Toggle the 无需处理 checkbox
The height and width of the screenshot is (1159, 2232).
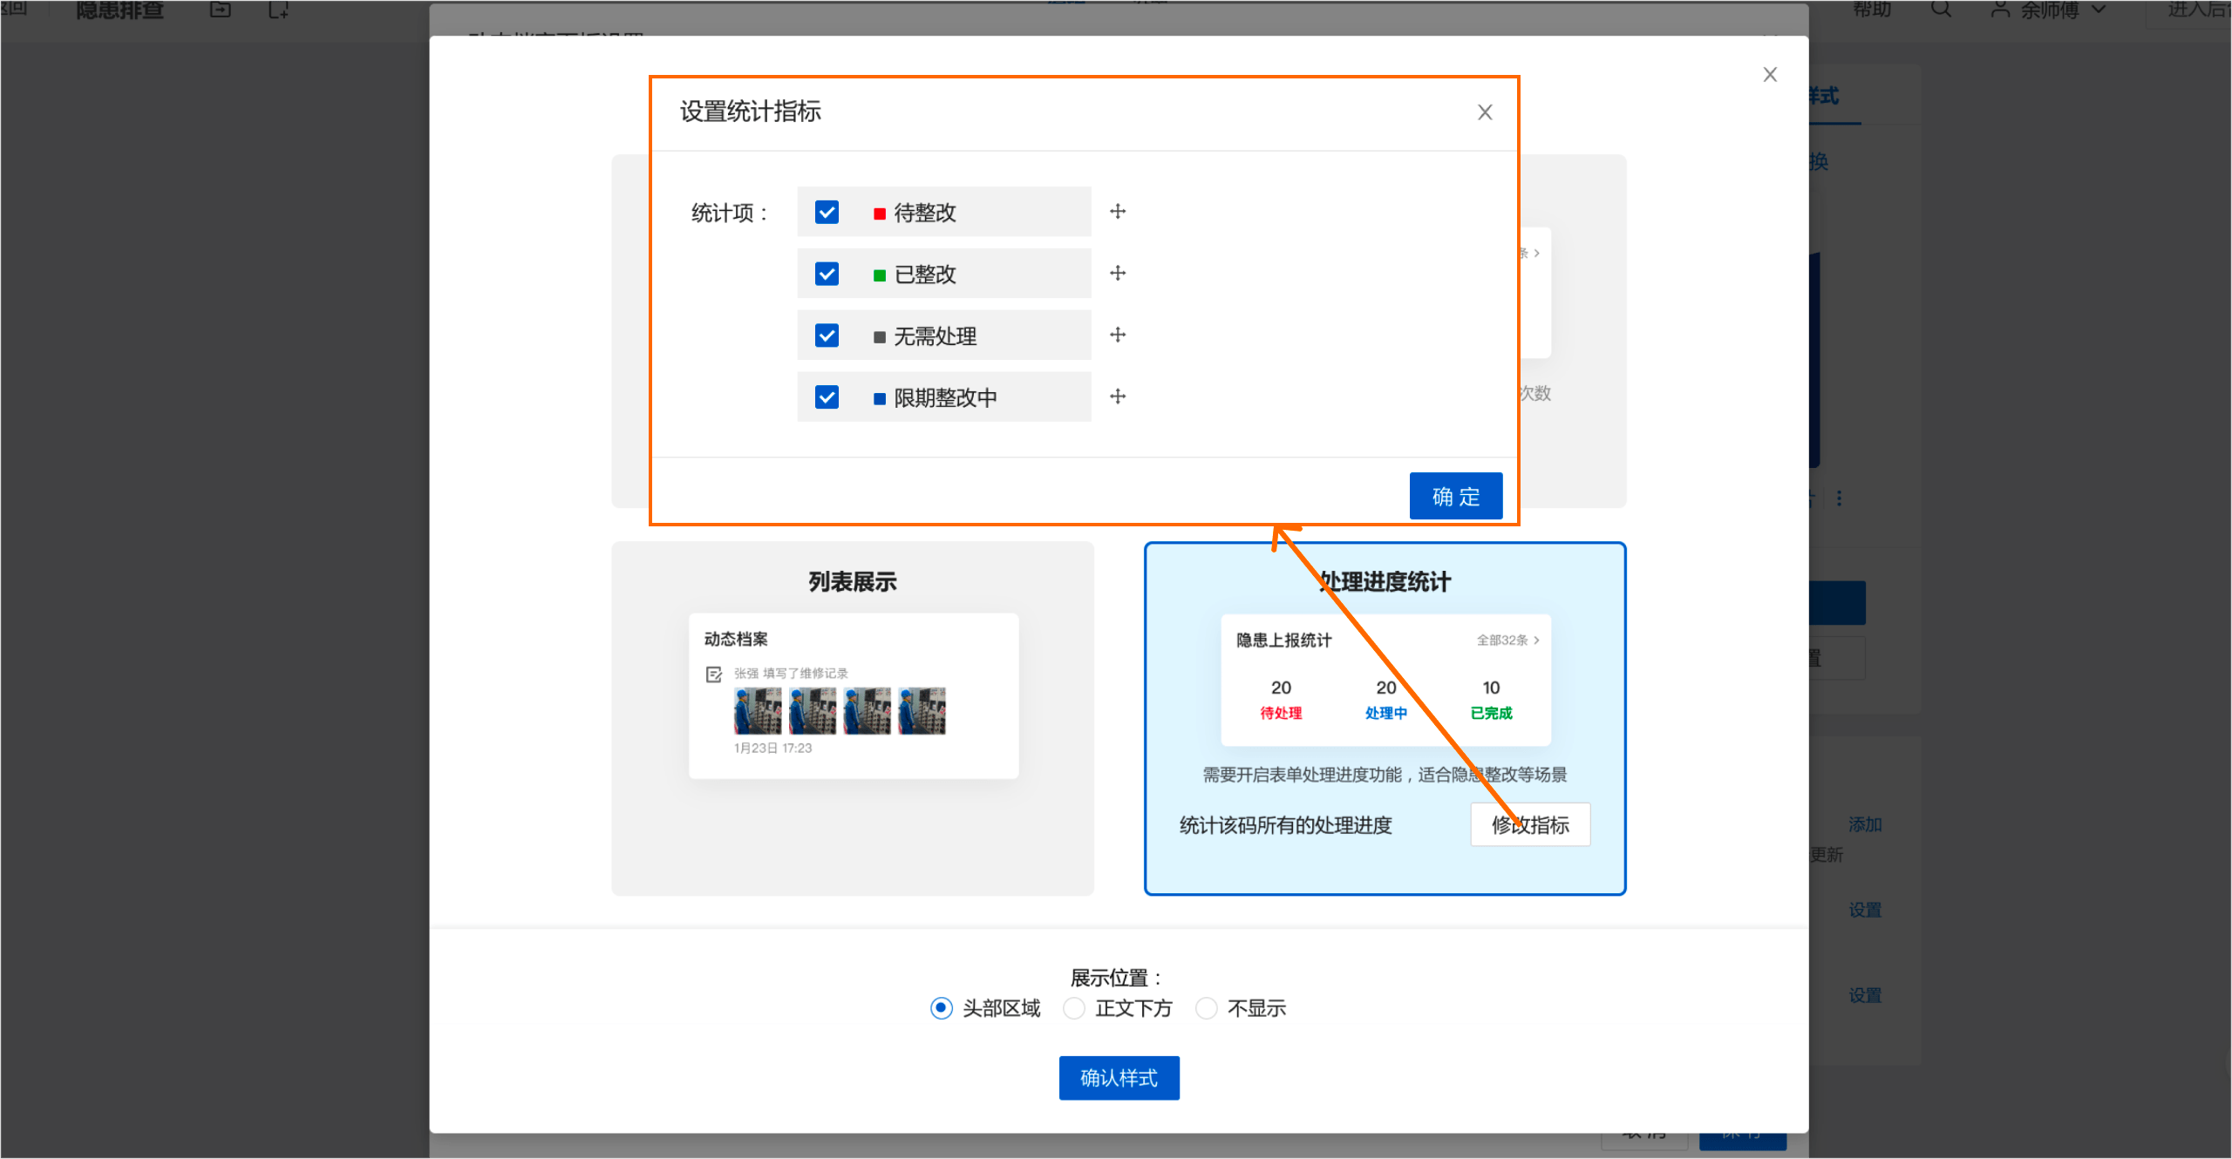pyautogui.click(x=827, y=336)
